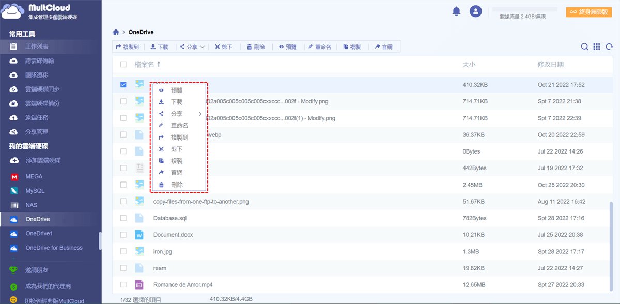Check the Database.sql checkbox
This screenshot has height=304, width=620.
tap(123, 218)
